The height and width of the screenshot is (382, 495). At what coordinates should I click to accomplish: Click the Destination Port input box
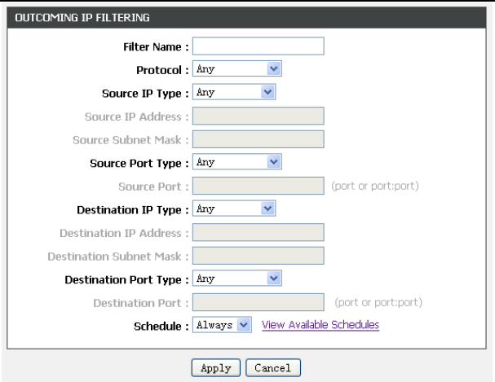click(x=258, y=302)
